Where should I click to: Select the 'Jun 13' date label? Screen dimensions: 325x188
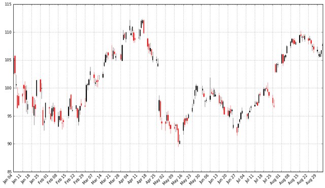click(213, 179)
